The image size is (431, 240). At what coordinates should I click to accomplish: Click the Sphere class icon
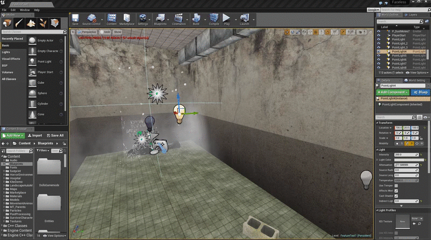(32, 94)
